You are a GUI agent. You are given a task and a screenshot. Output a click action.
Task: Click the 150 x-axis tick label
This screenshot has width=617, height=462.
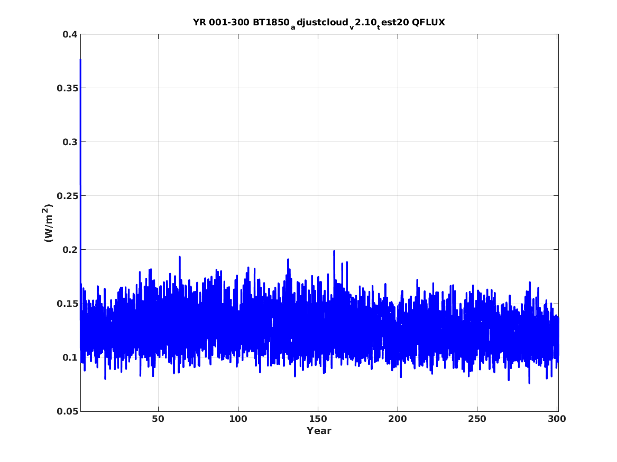(x=318, y=419)
